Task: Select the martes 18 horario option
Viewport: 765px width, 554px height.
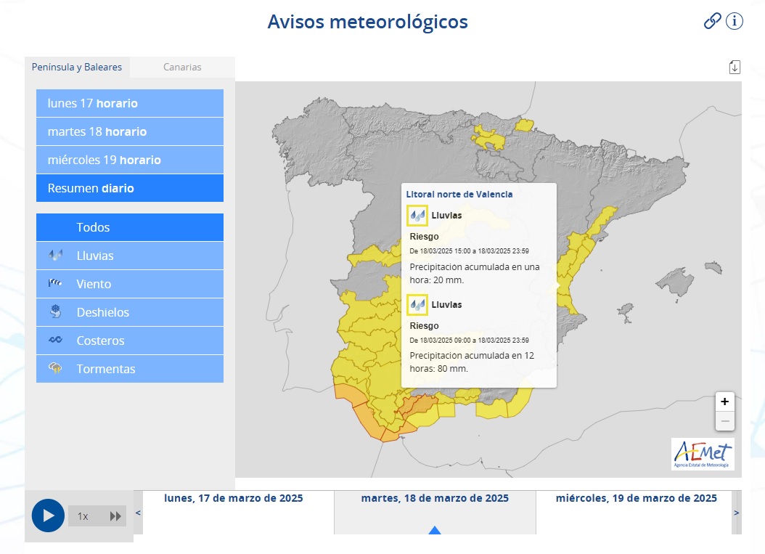Action: pos(129,131)
